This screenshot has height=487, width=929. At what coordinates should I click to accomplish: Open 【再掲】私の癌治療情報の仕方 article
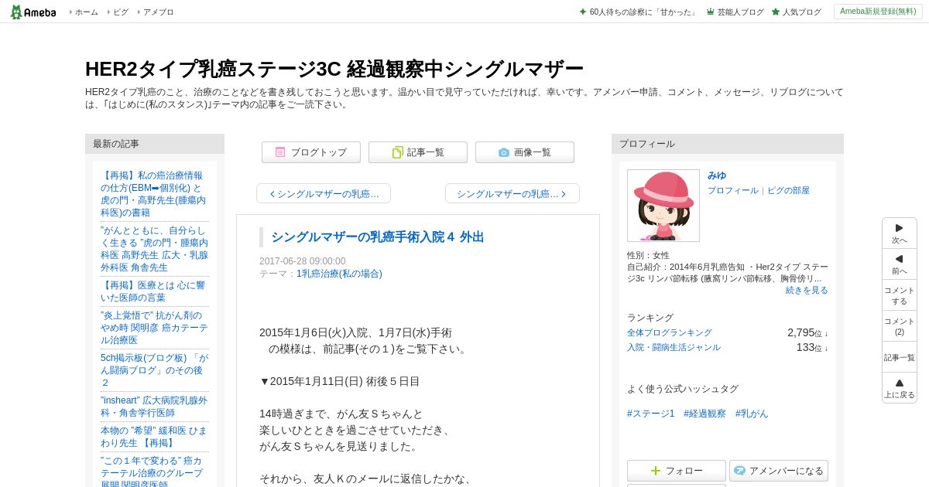pyautogui.click(x=154, y=194)
